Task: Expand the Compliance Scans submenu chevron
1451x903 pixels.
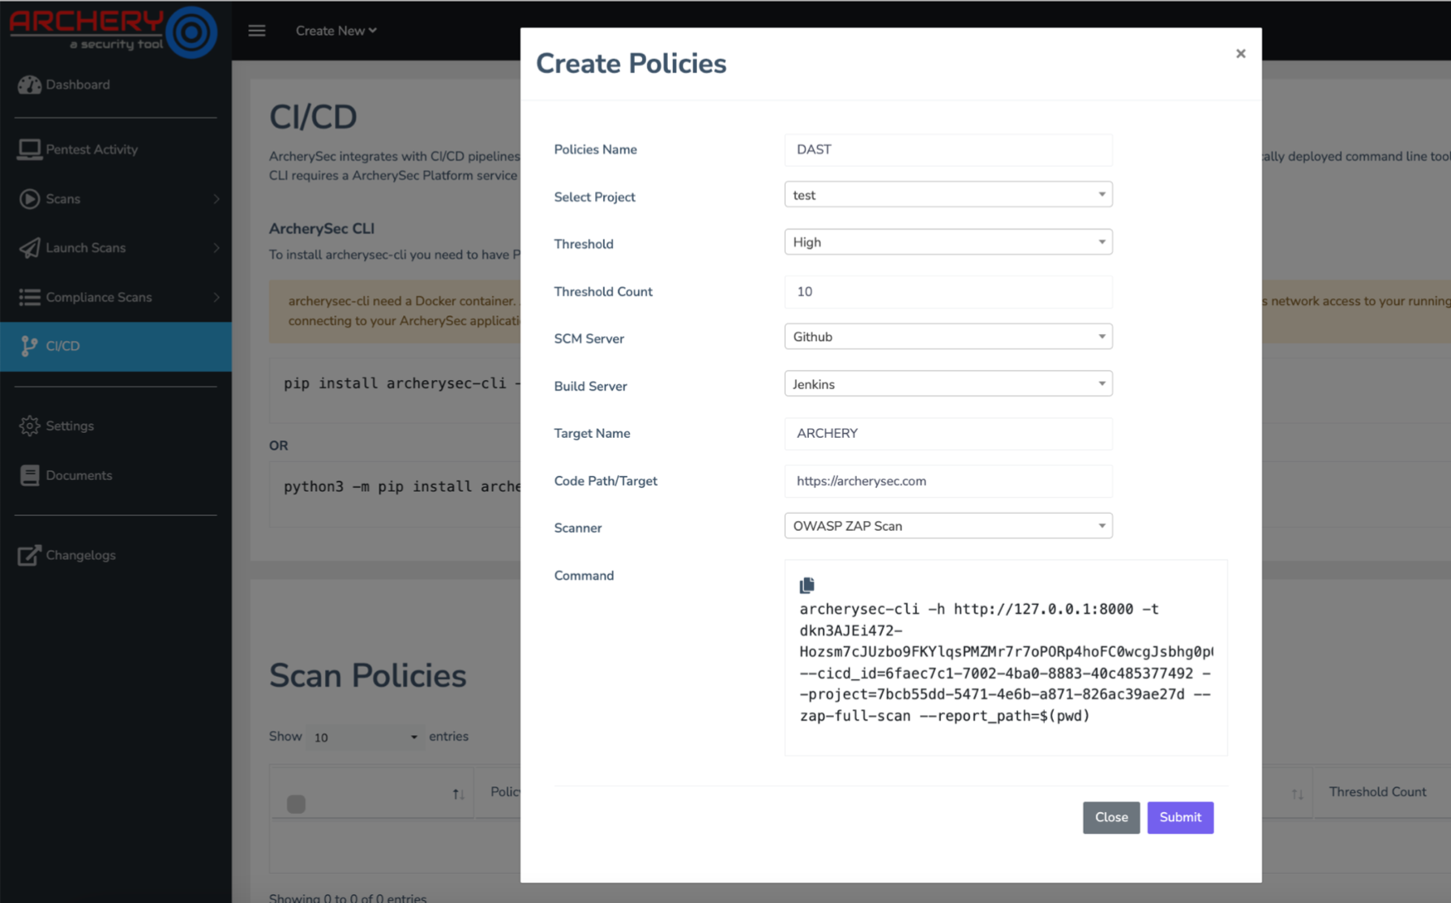Action: [216, 297]
